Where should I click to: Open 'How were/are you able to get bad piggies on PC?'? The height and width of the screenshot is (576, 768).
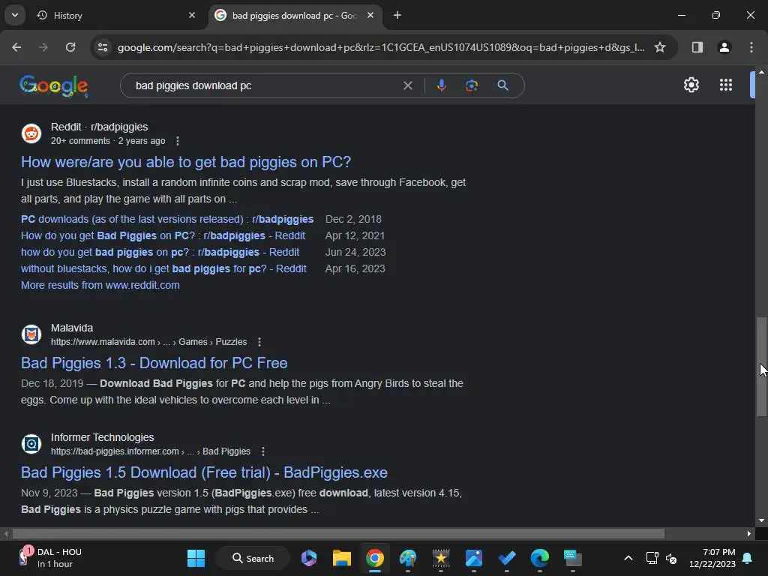click(186, 162)
